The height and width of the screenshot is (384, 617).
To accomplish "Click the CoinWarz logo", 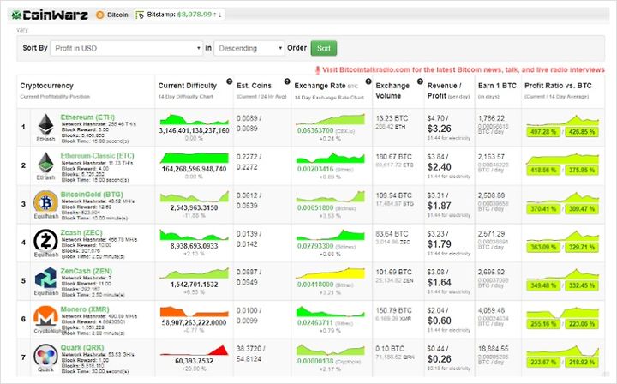I will tap(50, 15).
